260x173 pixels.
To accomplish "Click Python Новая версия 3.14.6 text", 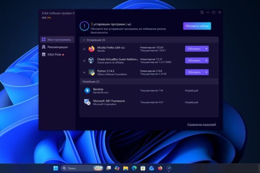I will [151, 71].
